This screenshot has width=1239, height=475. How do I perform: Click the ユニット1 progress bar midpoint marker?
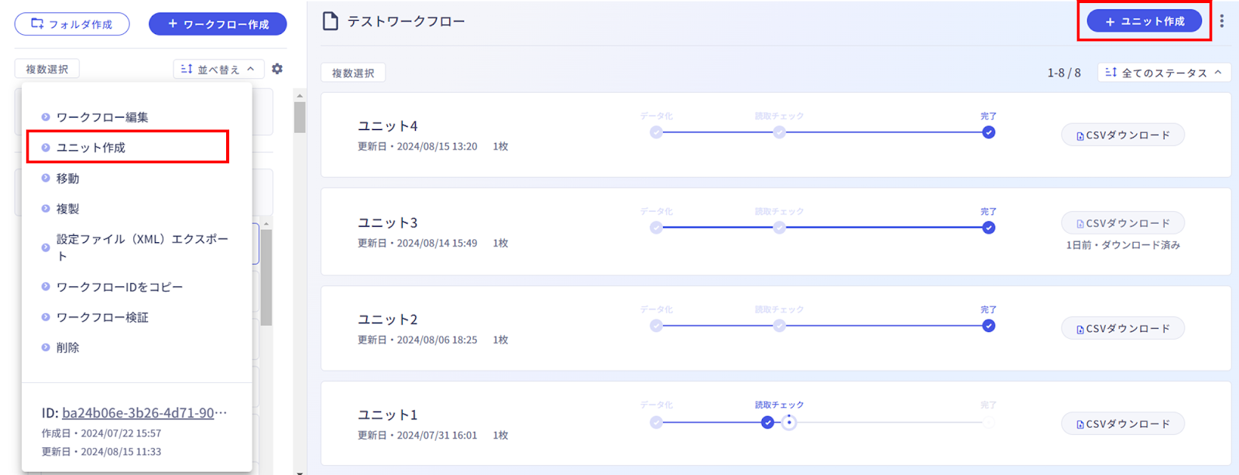[x=789, y=422]
